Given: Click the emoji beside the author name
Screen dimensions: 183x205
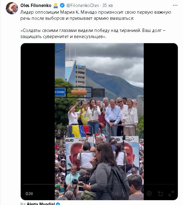Looking at the screenshot, I should point(56,5).
